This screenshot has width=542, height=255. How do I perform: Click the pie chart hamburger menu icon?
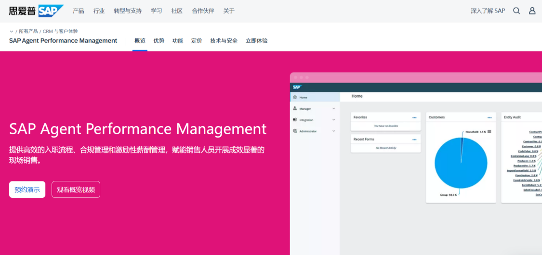489,131
